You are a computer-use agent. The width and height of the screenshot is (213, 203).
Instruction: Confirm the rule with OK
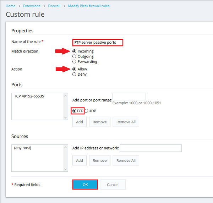point(85,185)
